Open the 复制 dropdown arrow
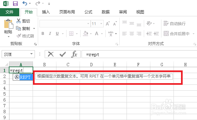Screen dimensions: 197x120 tap(34, 28)
